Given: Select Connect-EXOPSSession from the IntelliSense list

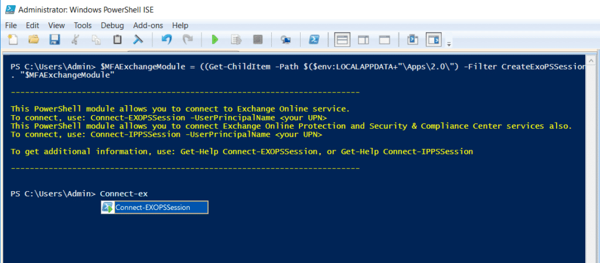Looking at the screenshot, I should point(155,207).
